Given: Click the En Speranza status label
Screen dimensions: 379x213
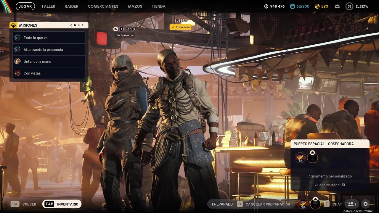Looking at the screenshot, I should (x=125, y=35).
